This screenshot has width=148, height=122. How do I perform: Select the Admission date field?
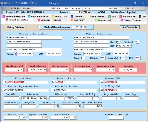29,98
